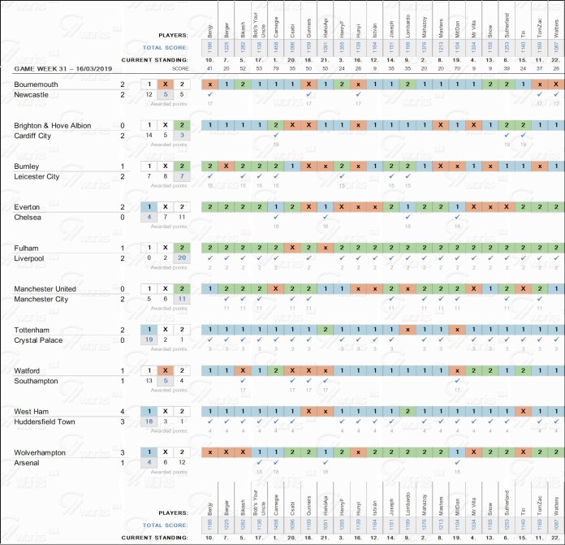The width and height of the screenshot is (565, 545).
Task: Click Gunners' checkmark in the Bournemouth row
Action: pyautogui.click(x=308, y=95)
